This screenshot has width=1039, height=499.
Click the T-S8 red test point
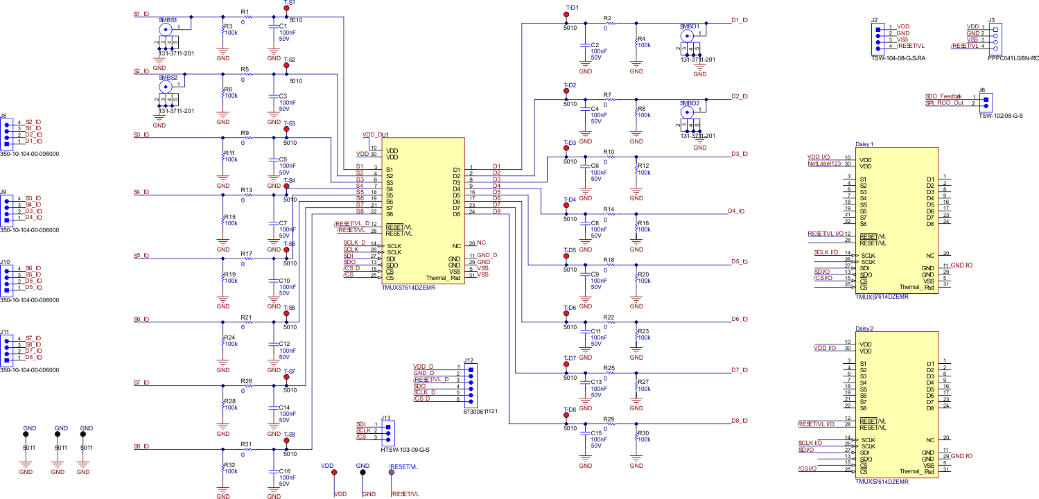click(286, 441)
